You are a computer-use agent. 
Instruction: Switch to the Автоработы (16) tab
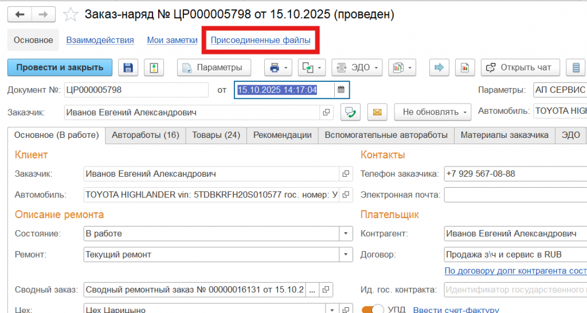[x=146, y=135]
